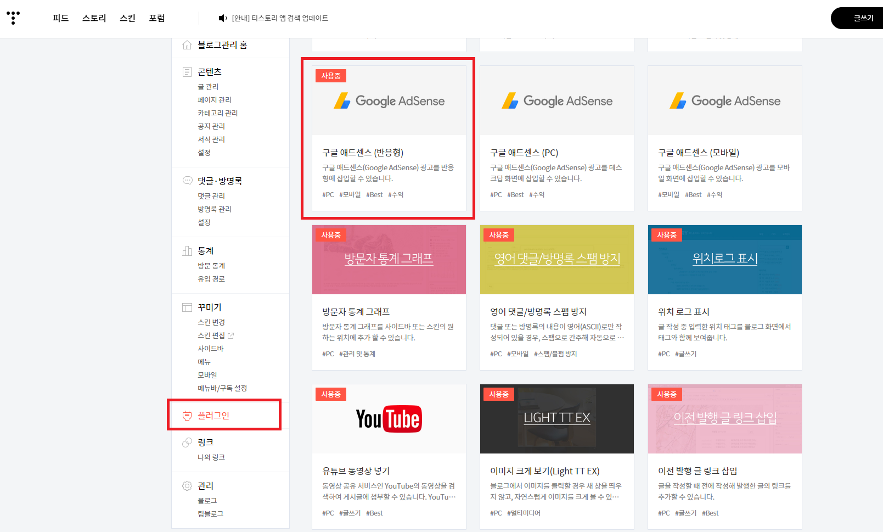Image resolution: width=883 pixels, height=532 pixels.
Task: Click the blog management home icon
Action: [x=187, y=44]
